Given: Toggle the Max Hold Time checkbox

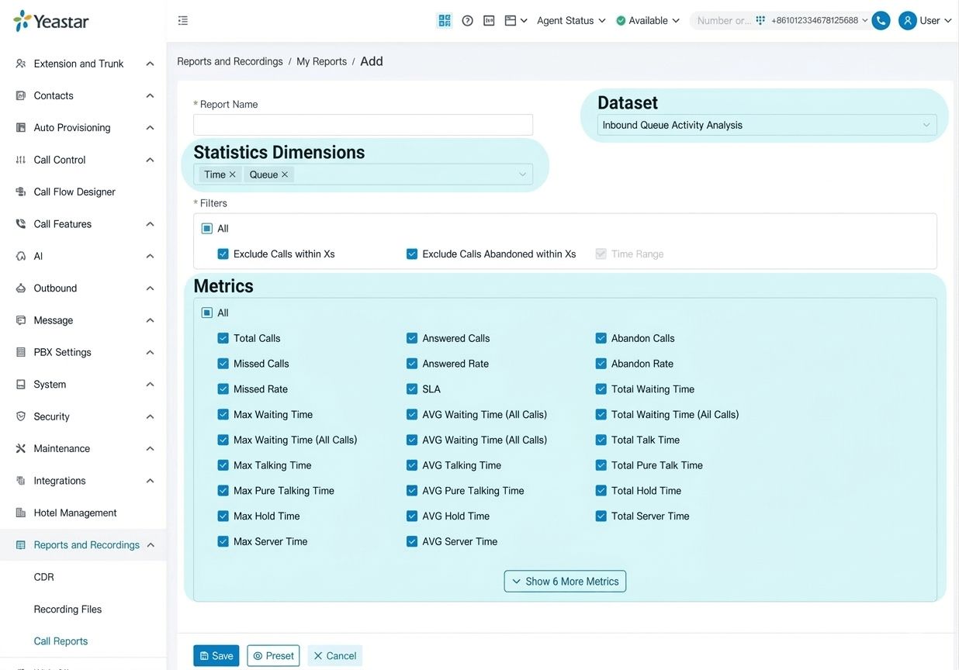Looking at the screenshot, I should pos(223,516).
